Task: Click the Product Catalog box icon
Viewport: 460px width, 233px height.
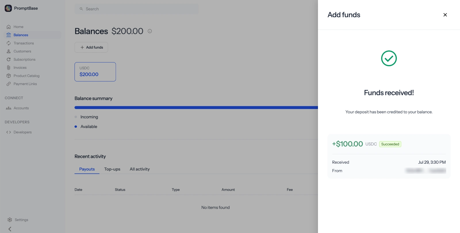Action: (9, 76)
